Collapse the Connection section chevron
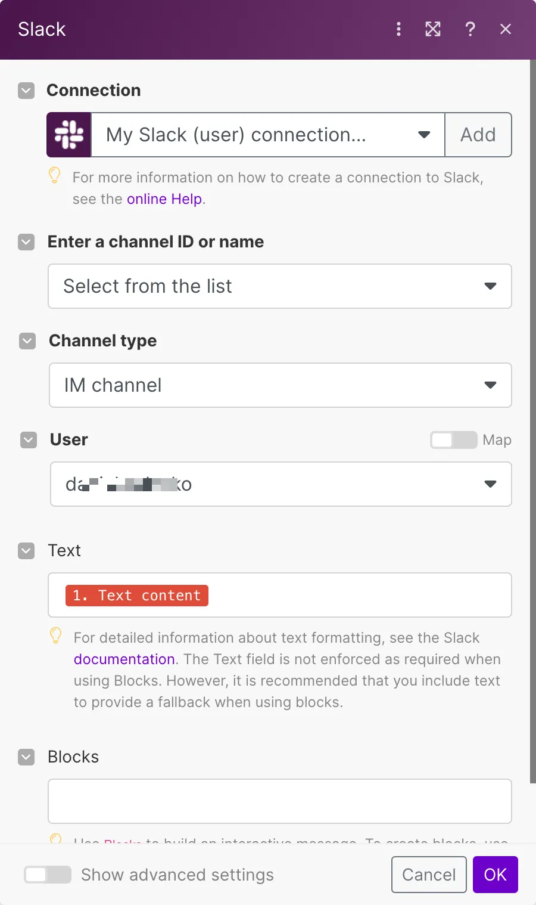The width and height of the screenshot is (536, 905). coord(26,91)
